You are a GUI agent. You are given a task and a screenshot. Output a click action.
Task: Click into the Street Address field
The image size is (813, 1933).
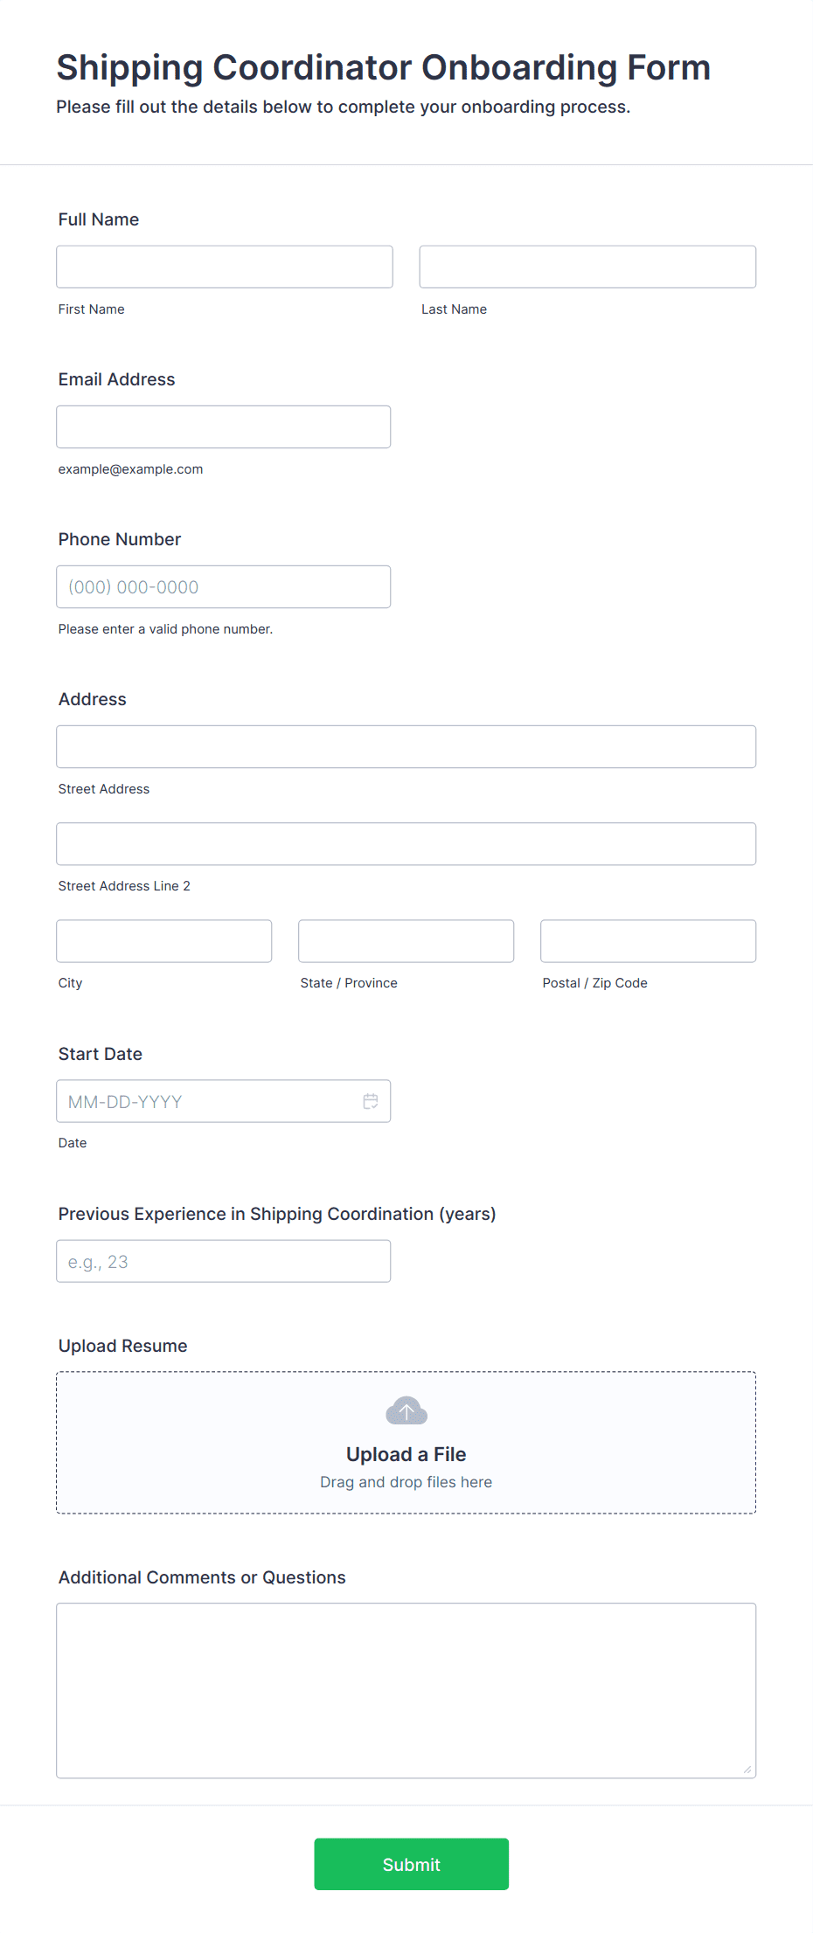(406, 746)
